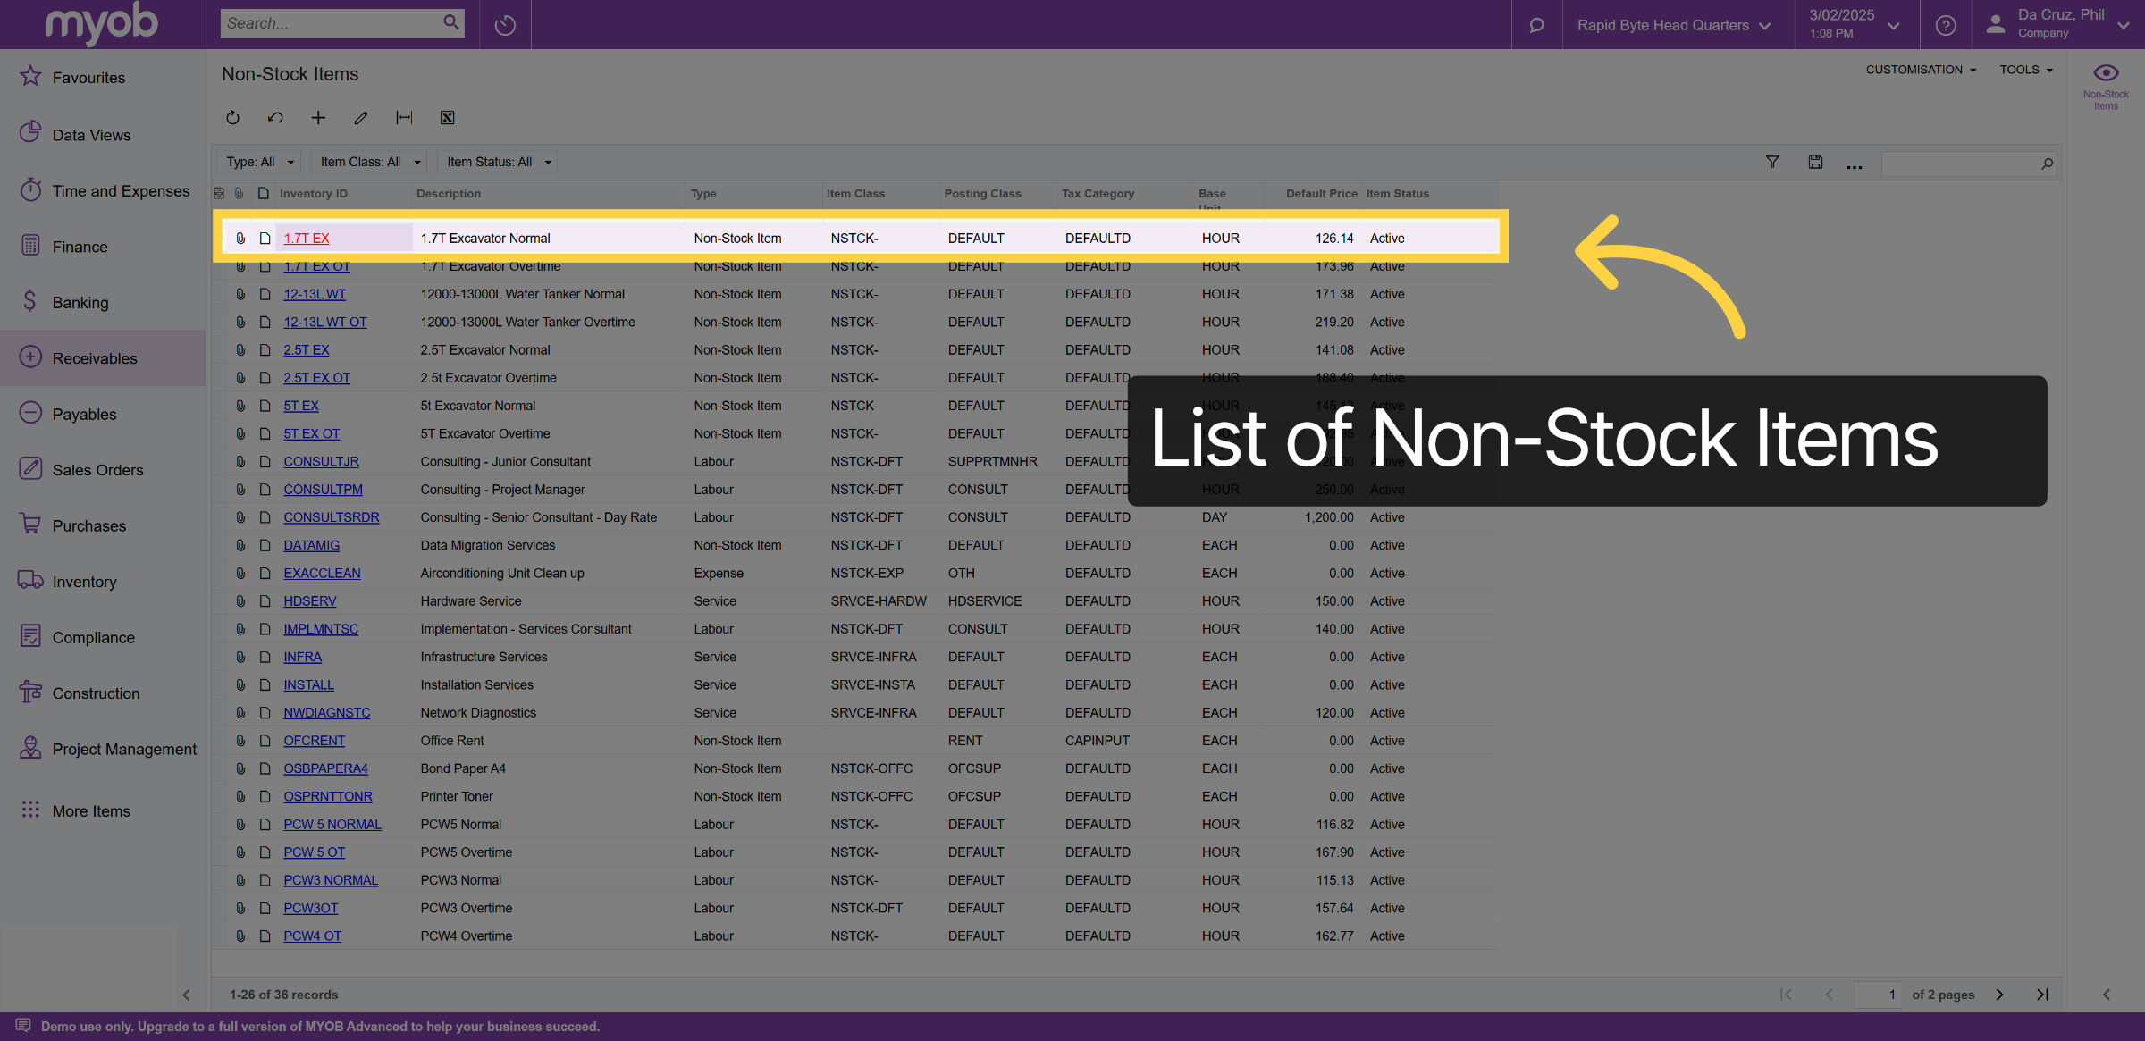Toggle the Non-Stock Items eye side panel

coord(2106,87)
